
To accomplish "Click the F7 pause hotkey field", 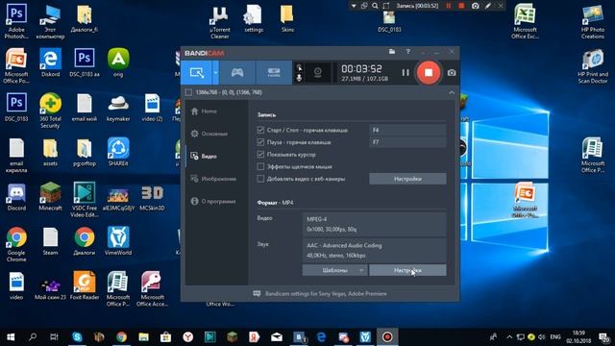I will 407,142.
